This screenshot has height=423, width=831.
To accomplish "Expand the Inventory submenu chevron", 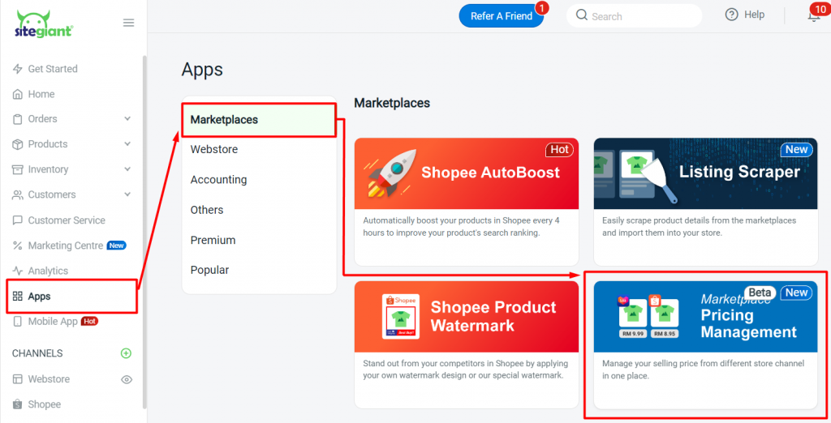I will pyautogui.click(x=127, y=169).
